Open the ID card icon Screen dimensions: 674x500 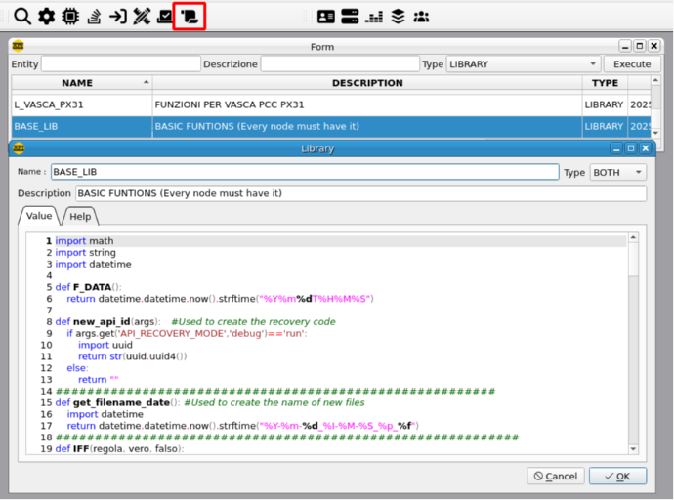point(326,16)
